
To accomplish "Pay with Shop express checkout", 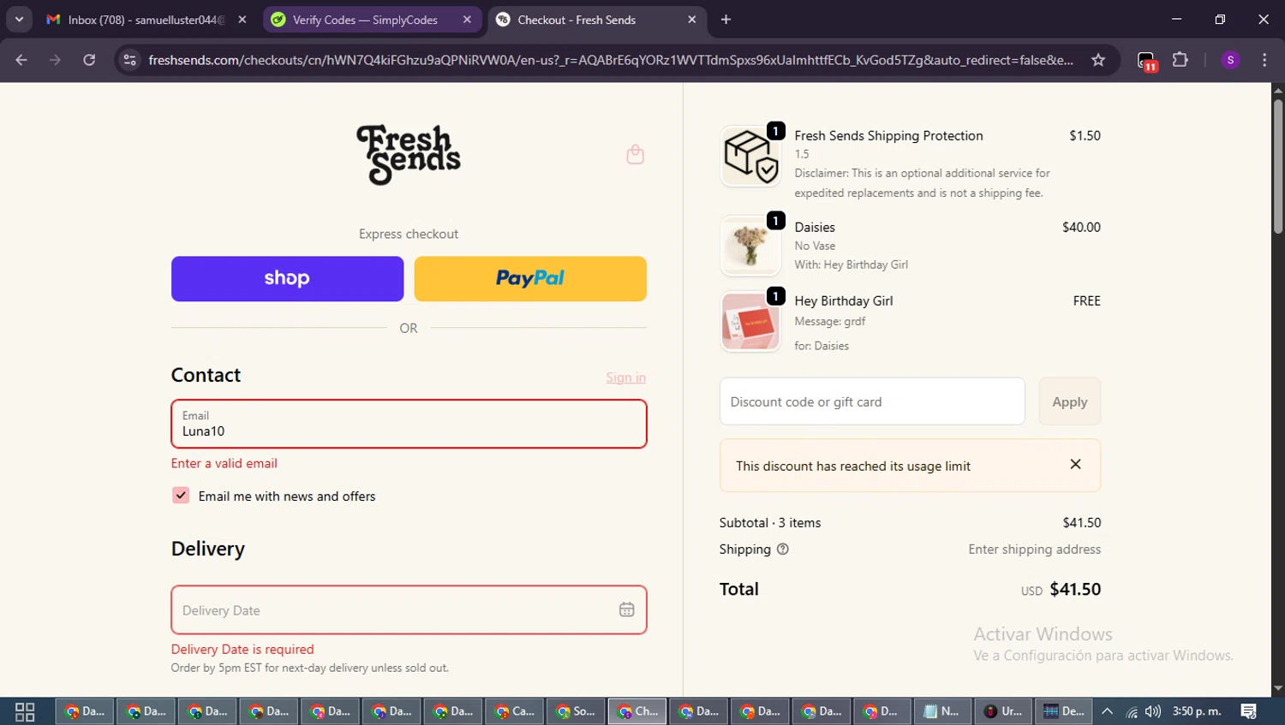I will (287, 278).
